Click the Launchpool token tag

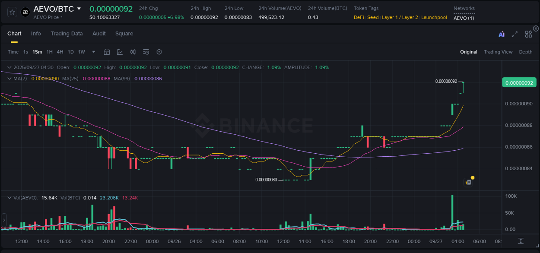pos(434,17)
